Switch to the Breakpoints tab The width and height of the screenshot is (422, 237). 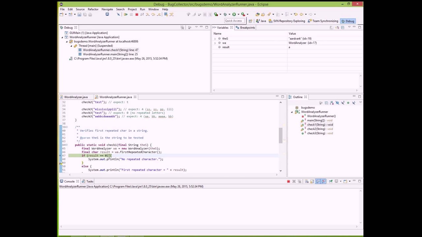click(245, 28)
